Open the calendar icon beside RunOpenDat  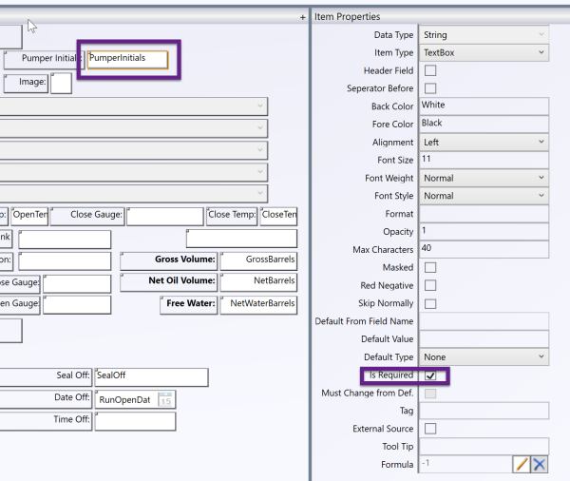pyautogui.click(x=165, y=400)
